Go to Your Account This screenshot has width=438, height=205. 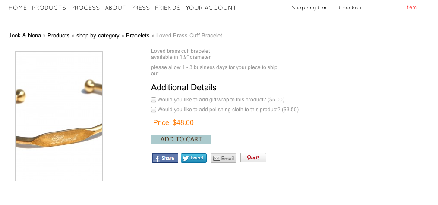point(211,8)
